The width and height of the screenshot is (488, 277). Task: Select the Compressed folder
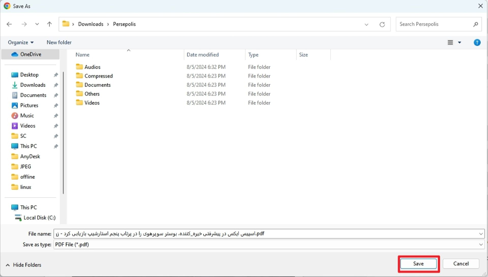tap(98, 76)
